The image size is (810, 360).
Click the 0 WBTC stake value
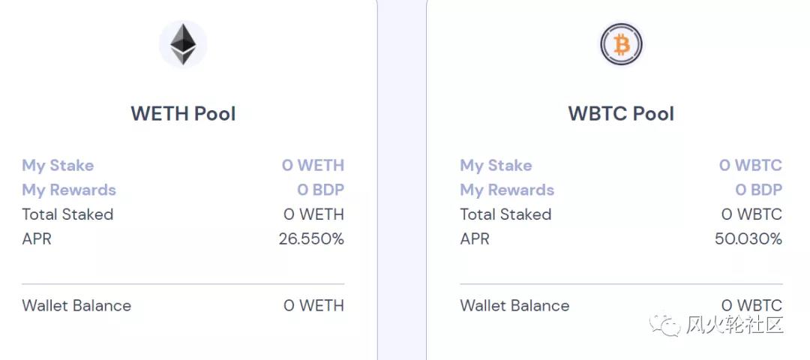point(750,166)
